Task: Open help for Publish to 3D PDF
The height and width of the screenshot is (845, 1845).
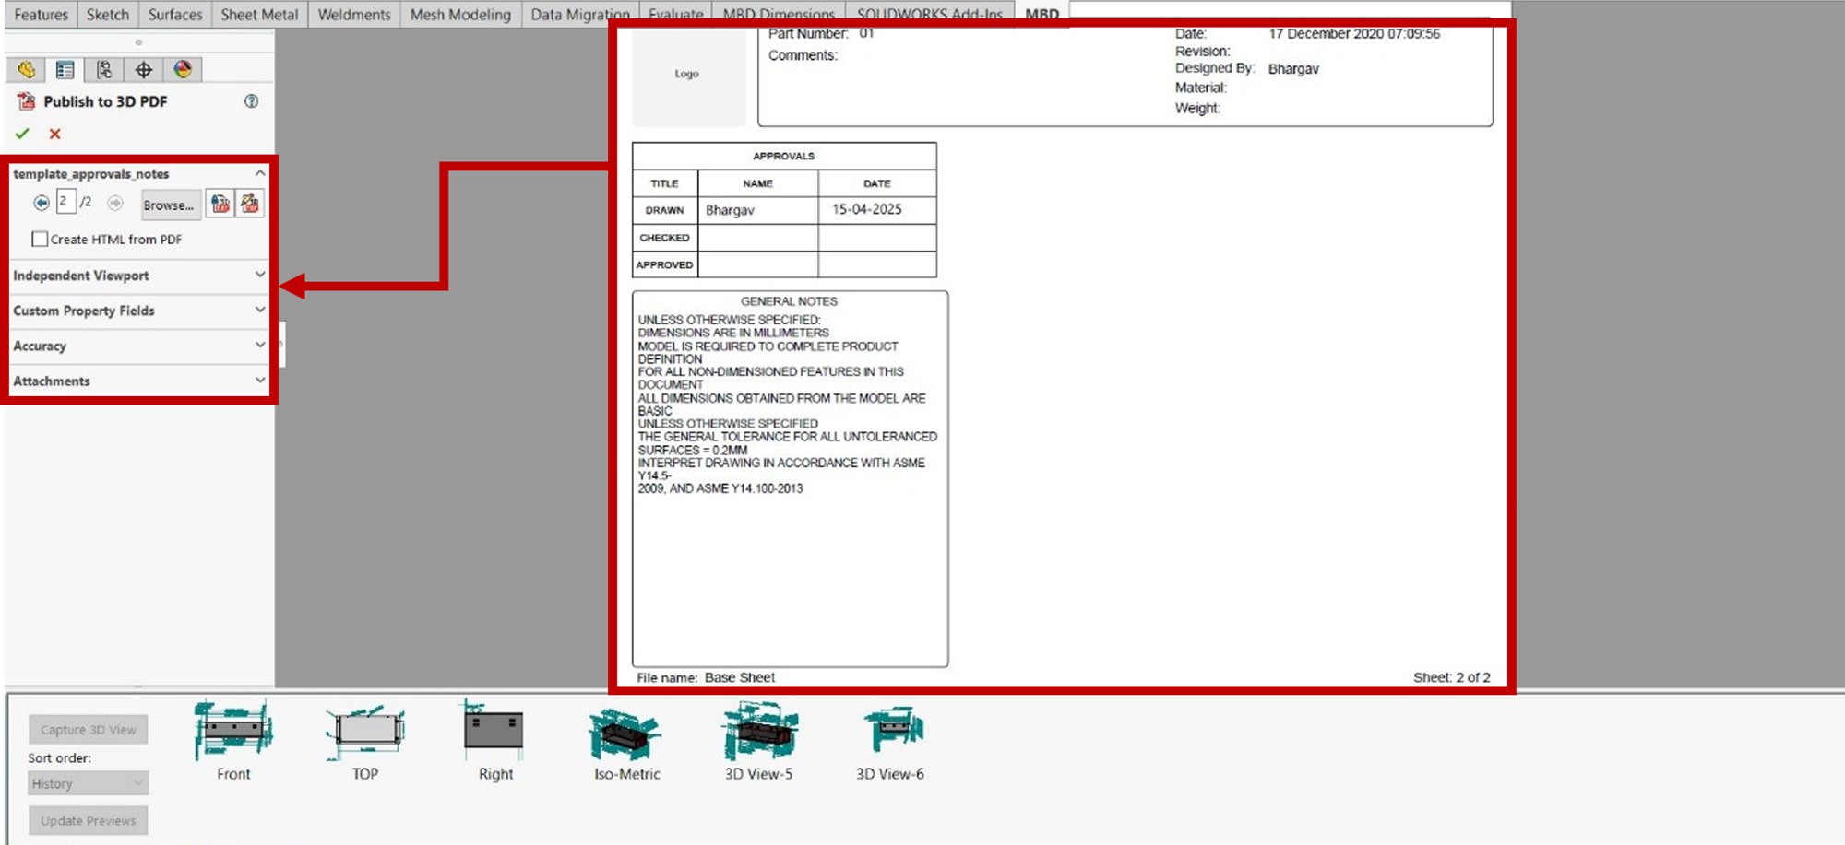Action: click(251, 101)
